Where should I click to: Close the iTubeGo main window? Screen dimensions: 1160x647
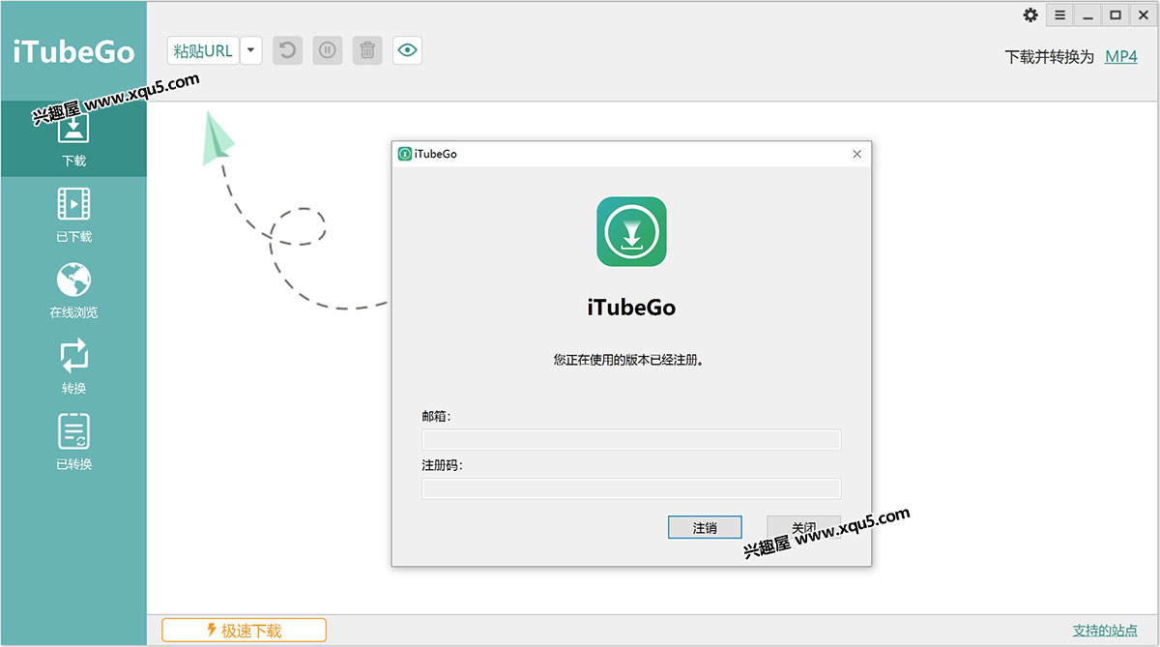click(1143, 15)
